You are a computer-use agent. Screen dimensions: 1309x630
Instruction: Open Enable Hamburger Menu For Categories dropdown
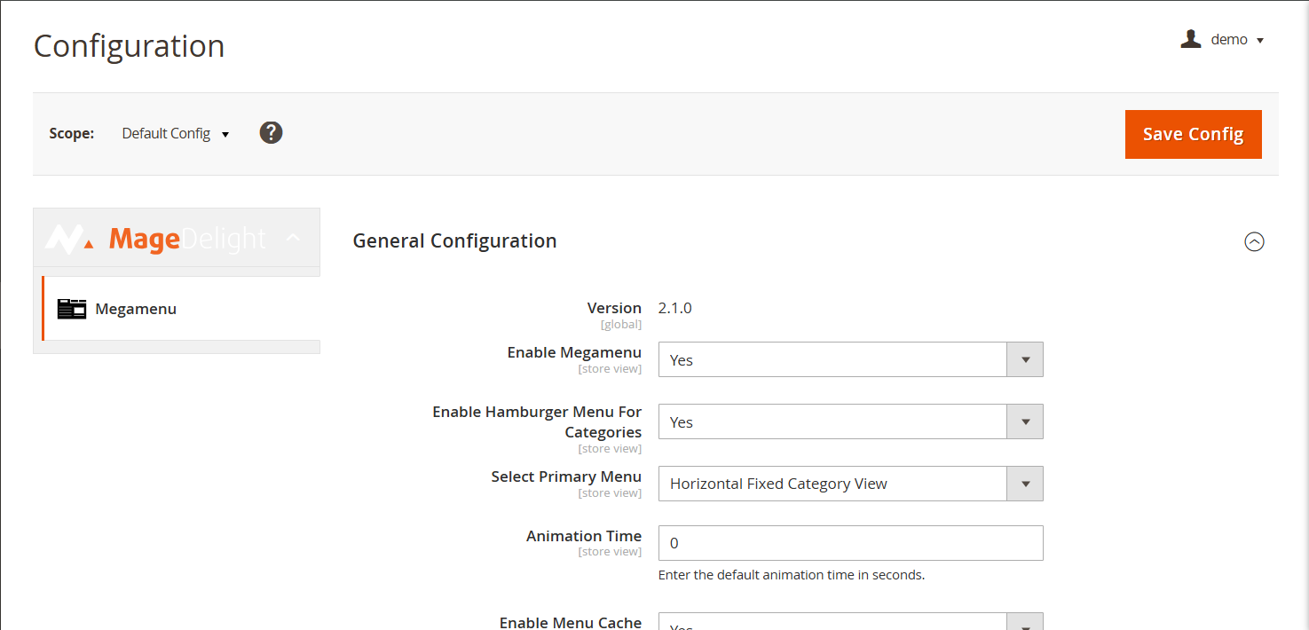pos(850,421)
